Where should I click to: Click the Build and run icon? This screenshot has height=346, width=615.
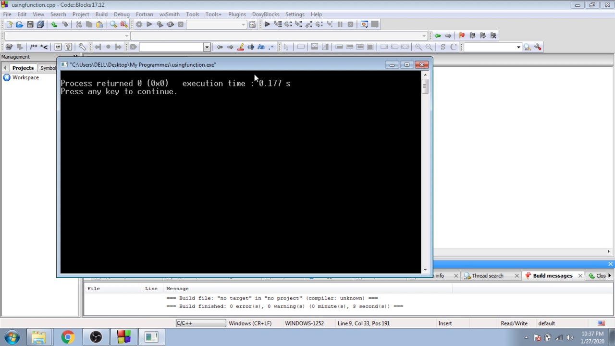tap(160, 25)
